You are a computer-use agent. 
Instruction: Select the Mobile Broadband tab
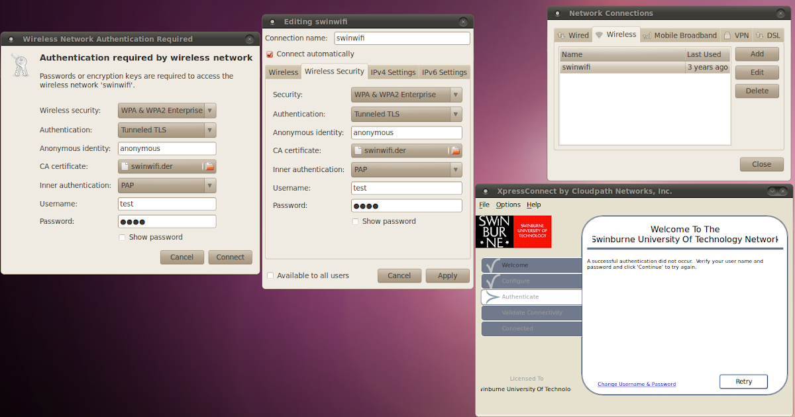[x=680, y=36]
